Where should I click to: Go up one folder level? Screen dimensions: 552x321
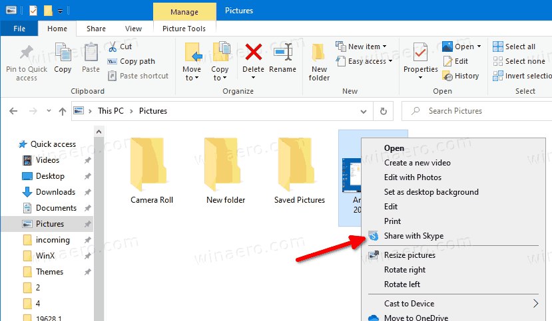pyautogui.click(x=63, y=112)
